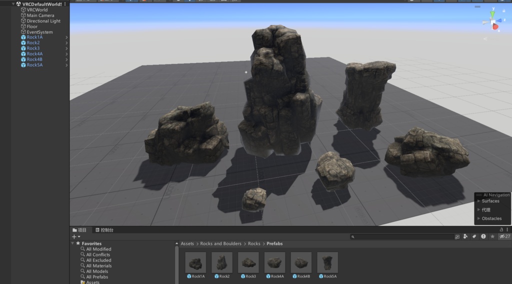
Task: Go to Rocks folder in breadcrumb
Action: 254,244
